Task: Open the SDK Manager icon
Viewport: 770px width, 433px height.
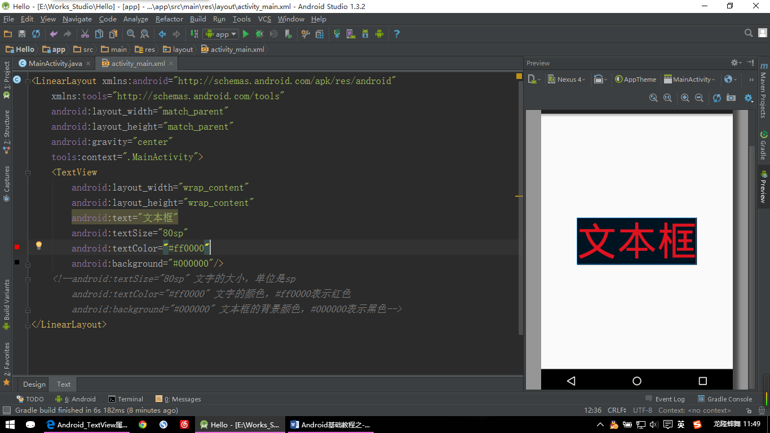Action: pyautogui.click(x=365, y=34)
